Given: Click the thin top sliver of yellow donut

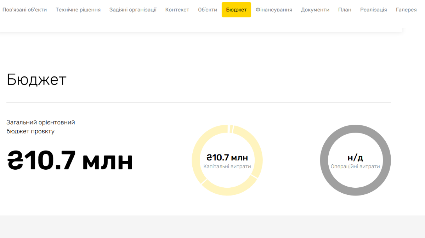Looking at the screenshot, I should point(231,129).
